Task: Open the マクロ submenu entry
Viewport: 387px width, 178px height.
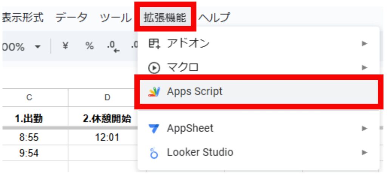Action: 259,67
